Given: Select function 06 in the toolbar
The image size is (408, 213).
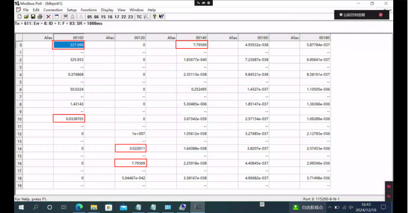Looking at the screenshot, I should click(97, 17).
